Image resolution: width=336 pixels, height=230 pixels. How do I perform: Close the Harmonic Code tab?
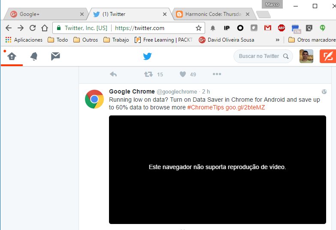pos(248,14)
